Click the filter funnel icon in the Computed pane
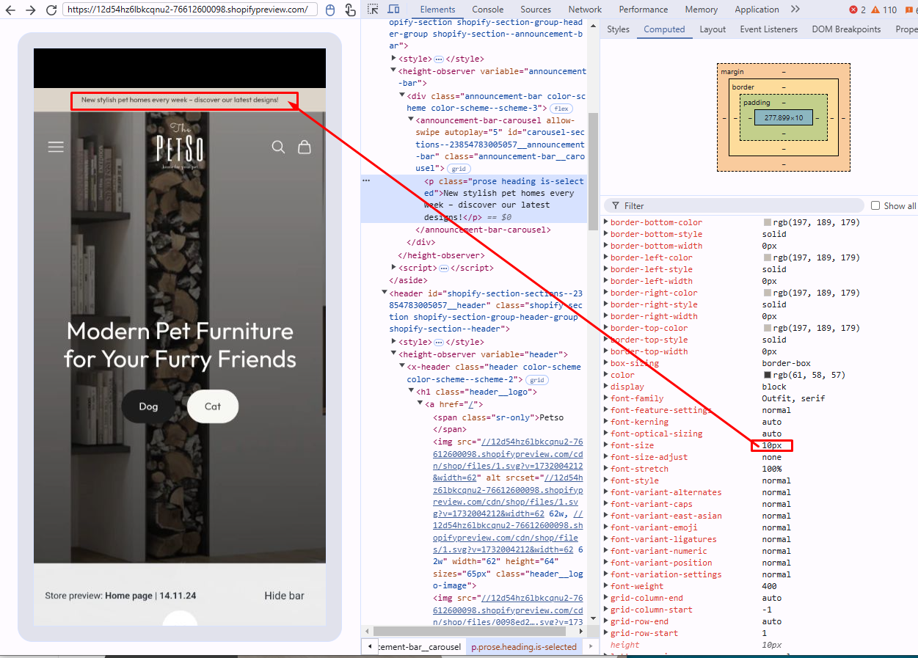Viewport: 918px width, 658px height. click(x=615, y=206)
